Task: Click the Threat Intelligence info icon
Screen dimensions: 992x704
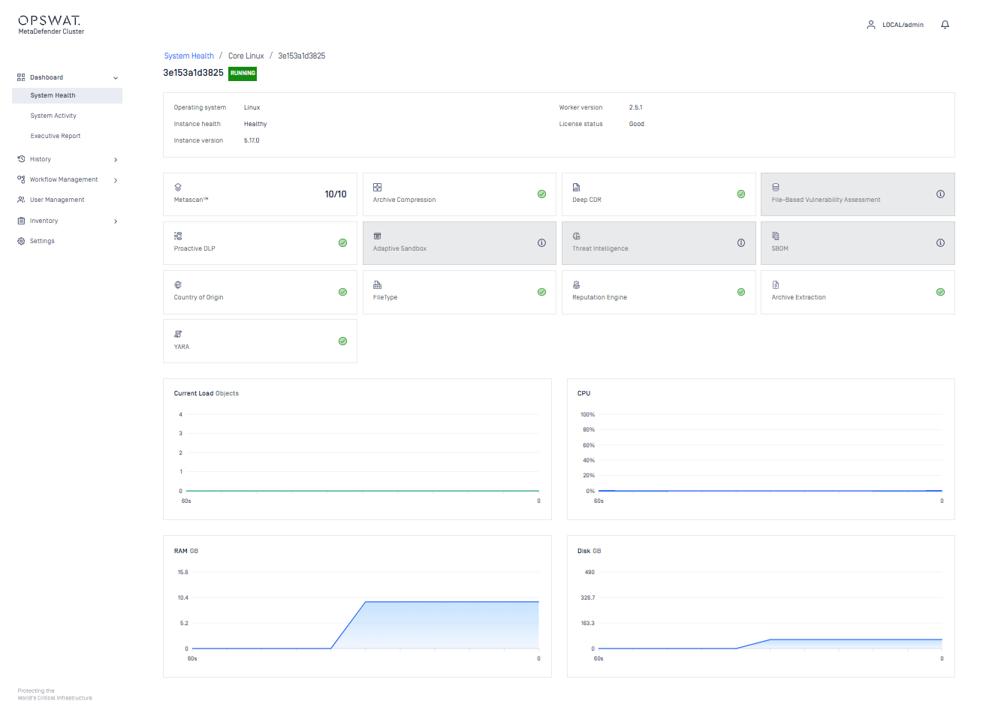Action: click(740, 243)
